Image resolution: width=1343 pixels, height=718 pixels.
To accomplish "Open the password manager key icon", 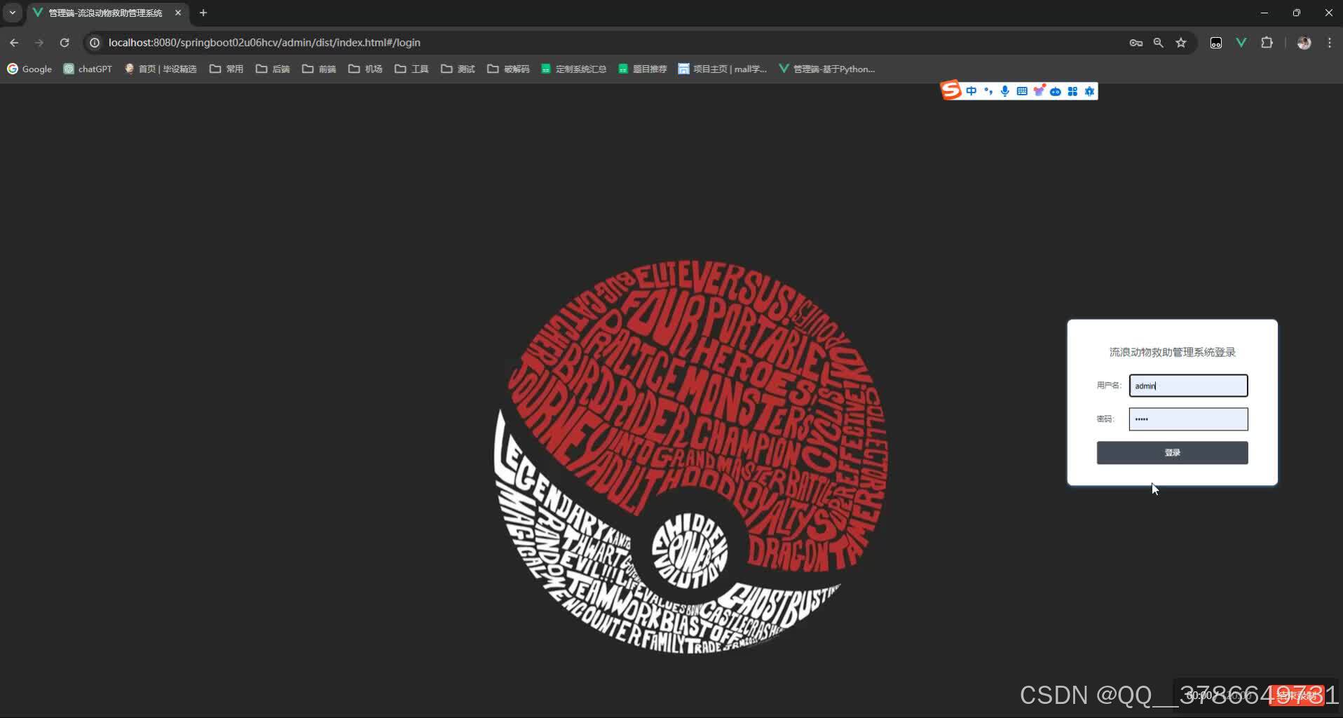I will pyautogui.click(x=1136, y=43).
